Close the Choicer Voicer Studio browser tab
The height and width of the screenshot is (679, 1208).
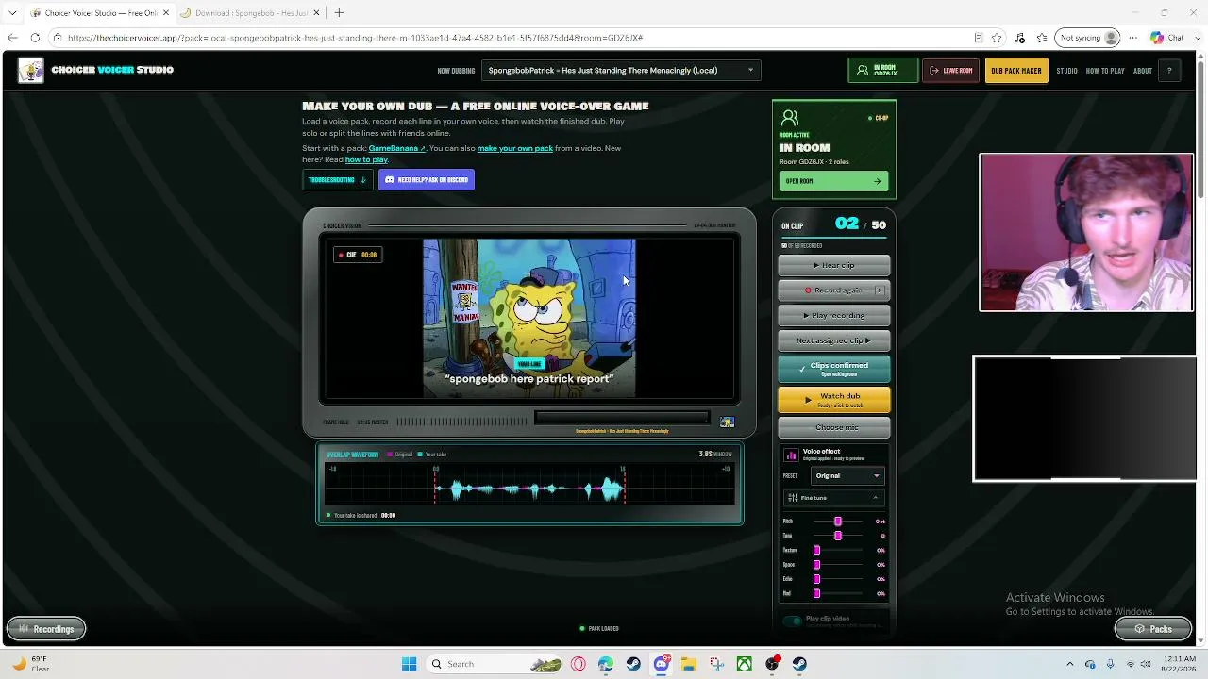(x=166, y=12)
